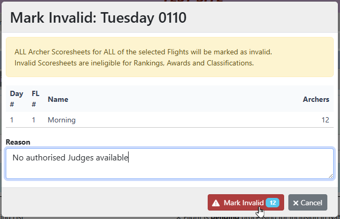Image resolution: width=340 pixels, height=219 pixels.
Task: Click the text No authorised Judges available
Action: pos(70,157)
